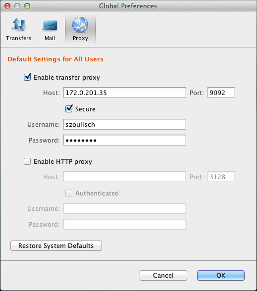The height and width of the screenshot is (291, 257).
Task: Select the Proxy globe icon
Action: click(80, 25)
